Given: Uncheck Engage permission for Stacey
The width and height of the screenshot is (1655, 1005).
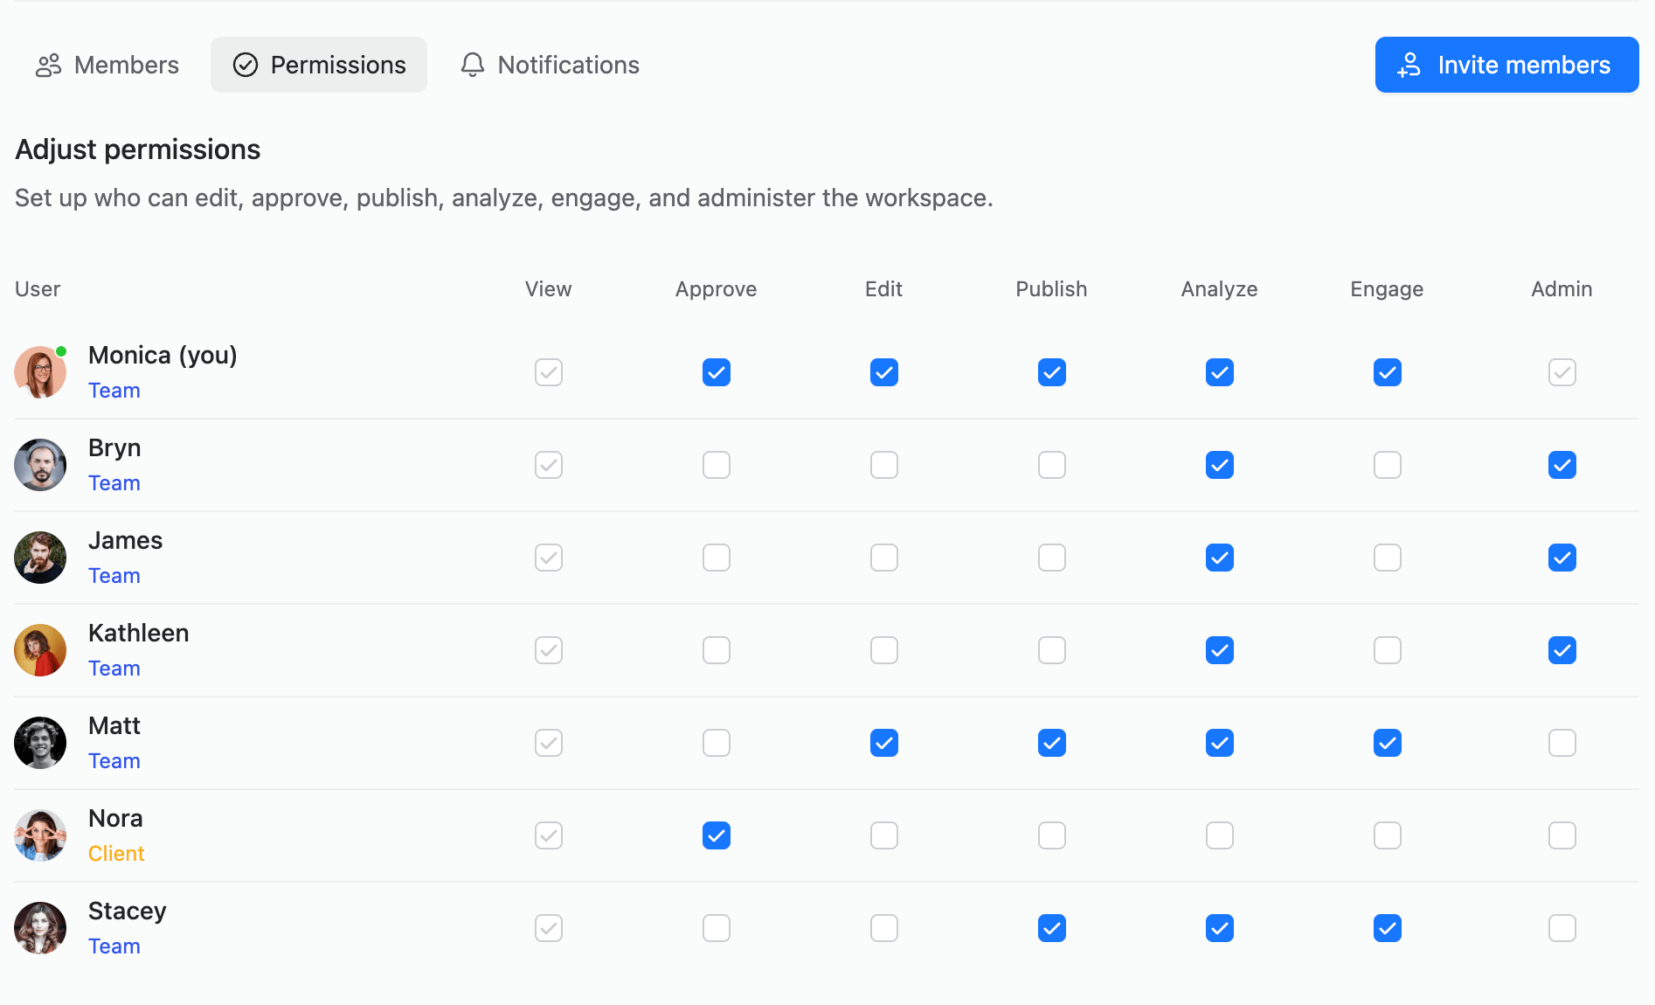Looking at the screenshot, I should click(1388, 928).
